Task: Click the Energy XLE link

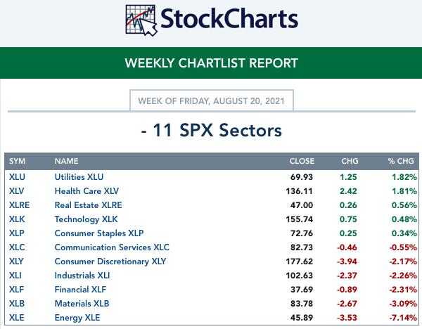Action: (x=77, y=318)
